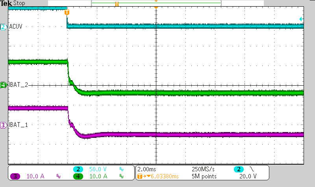This screenshot has width=315, height=187.
Task: Click the channel 2 ACUV ground marker
Action: 3,27
